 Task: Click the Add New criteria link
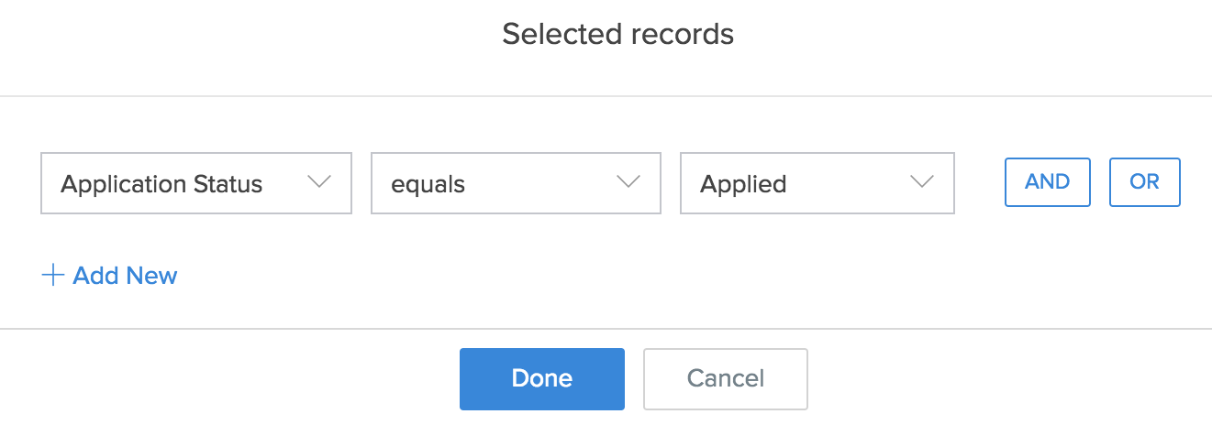coord(125,276)
